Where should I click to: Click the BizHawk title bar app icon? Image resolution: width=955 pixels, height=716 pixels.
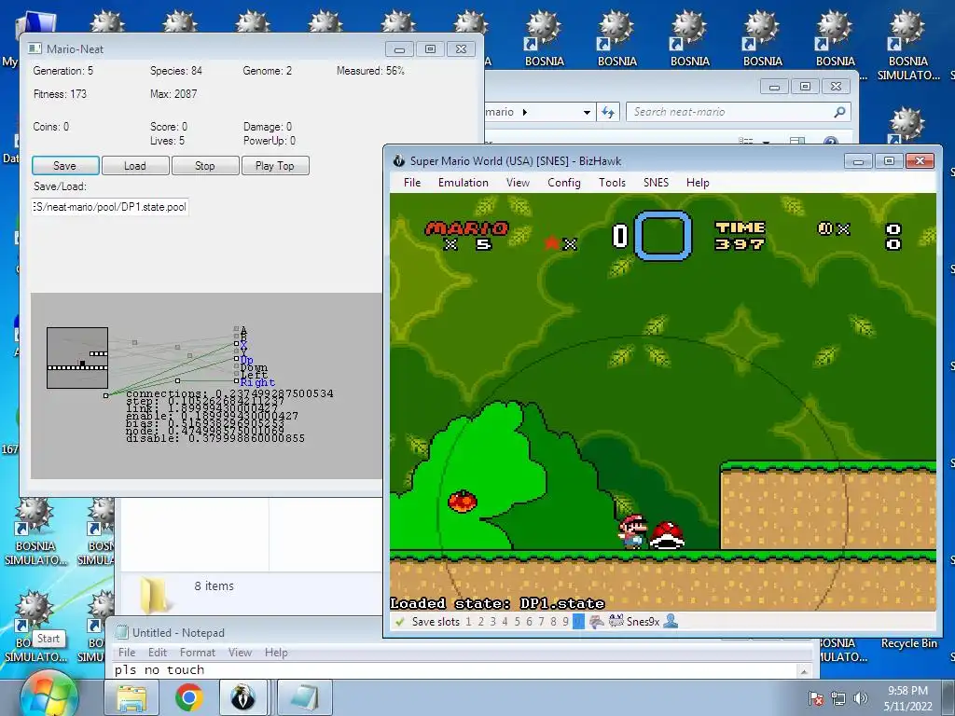(399, 160)
